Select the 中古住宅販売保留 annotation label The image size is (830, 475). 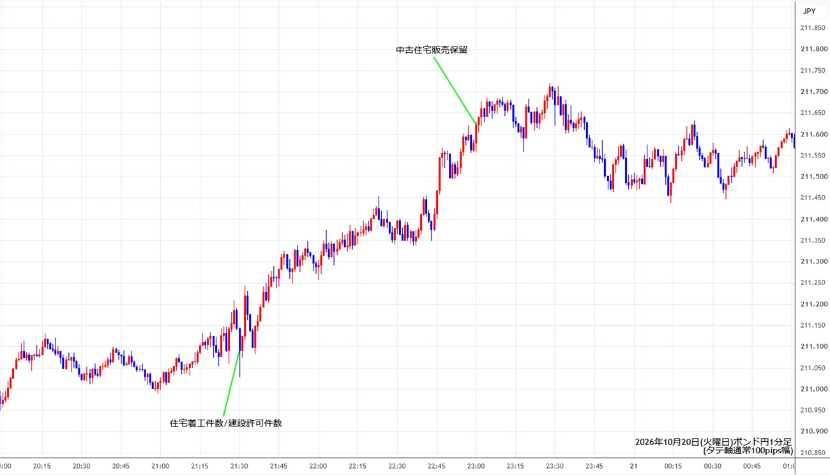[x=432, y=50]
